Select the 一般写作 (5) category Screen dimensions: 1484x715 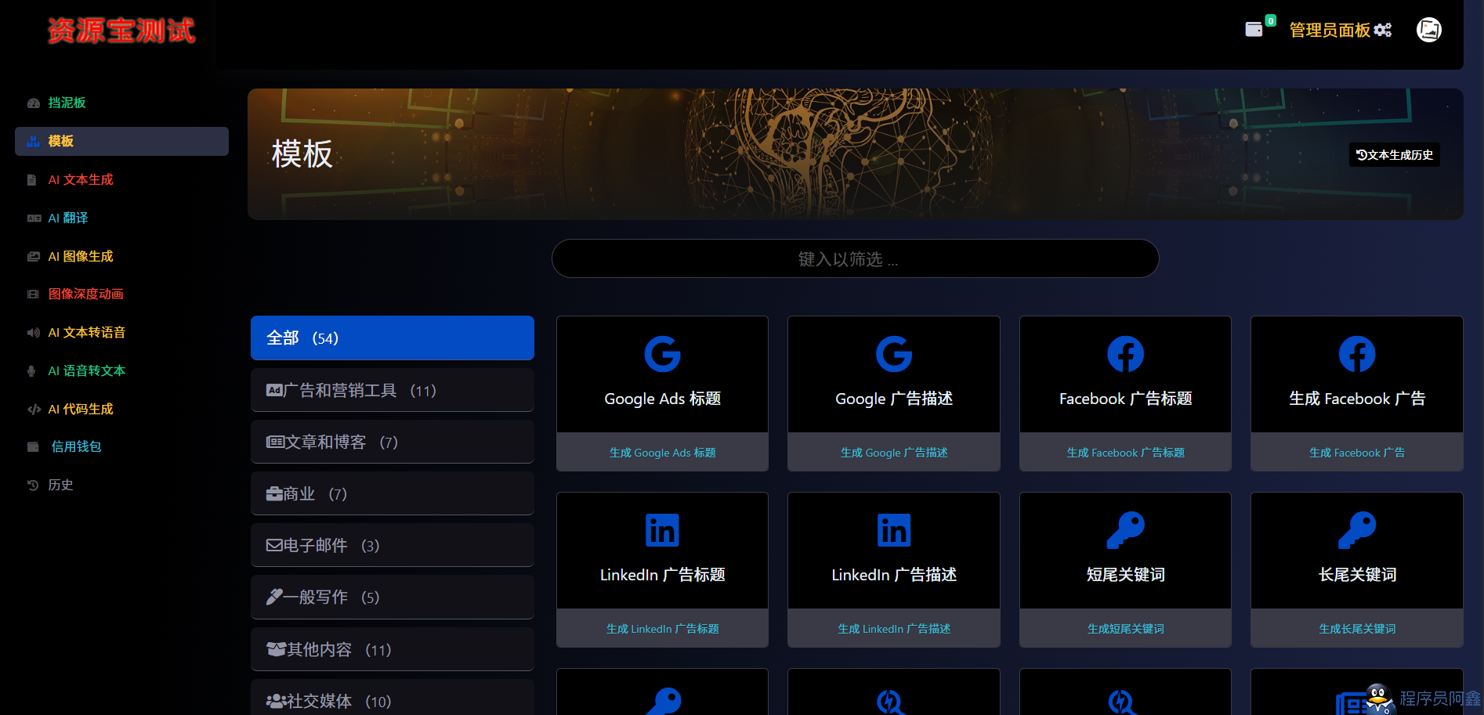coord(393,597)
